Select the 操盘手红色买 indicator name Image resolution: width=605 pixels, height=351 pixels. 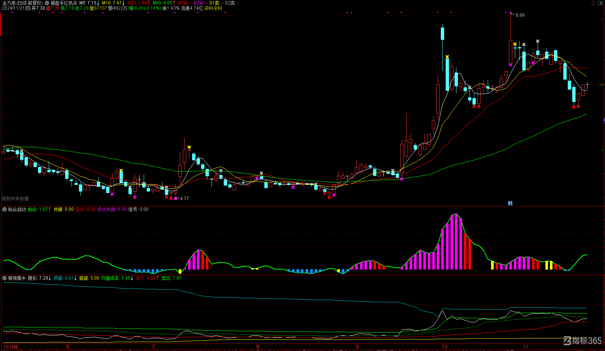(x=64, y=3)
